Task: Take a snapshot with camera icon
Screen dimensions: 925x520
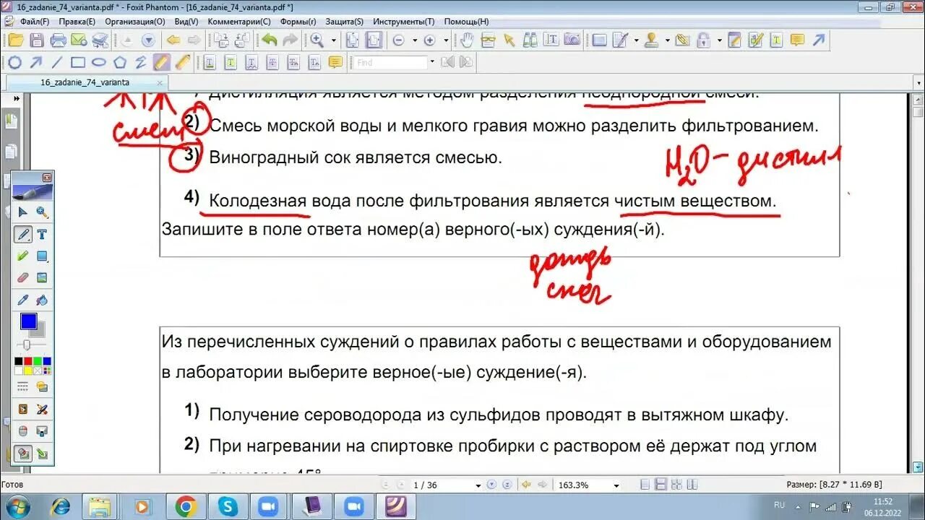Action: [572, 40]
